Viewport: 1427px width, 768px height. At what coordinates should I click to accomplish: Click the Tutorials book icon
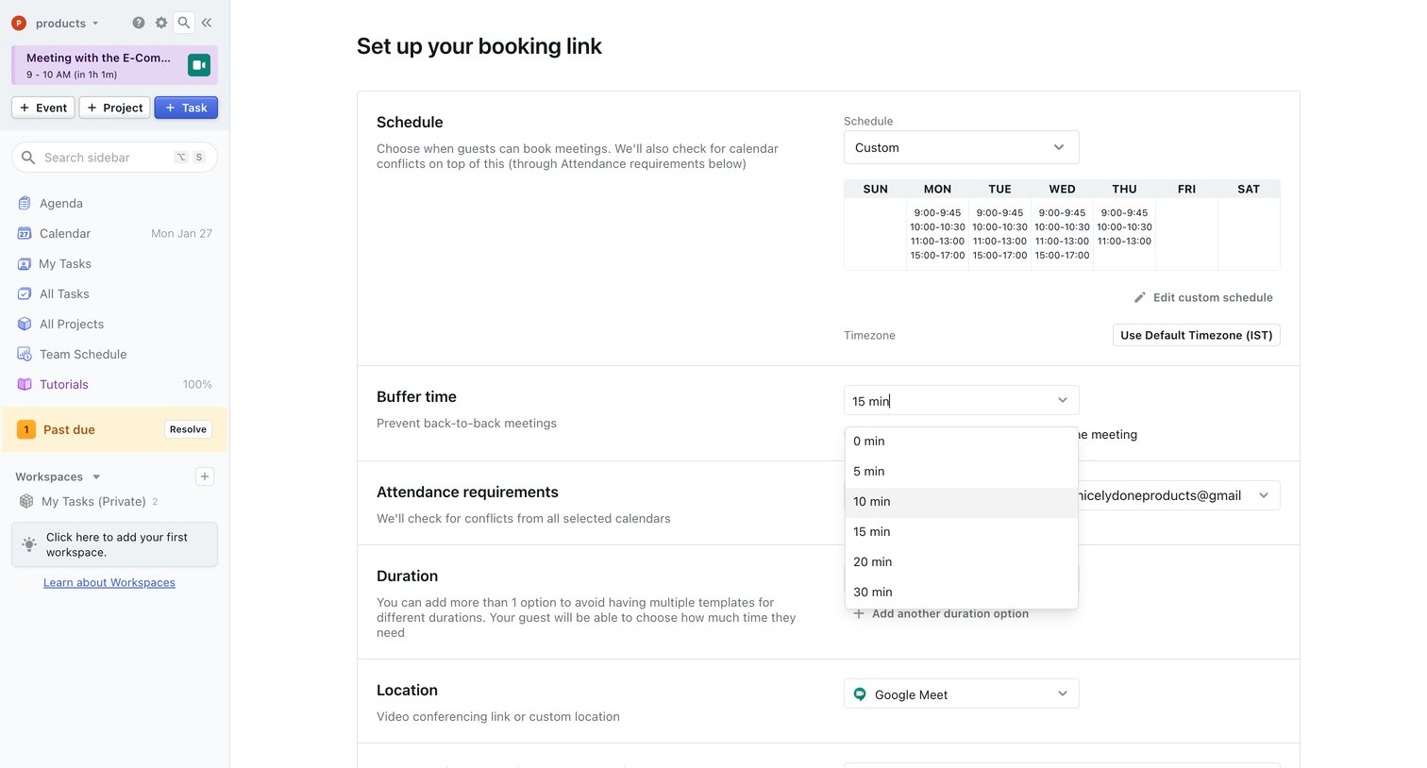25,384
